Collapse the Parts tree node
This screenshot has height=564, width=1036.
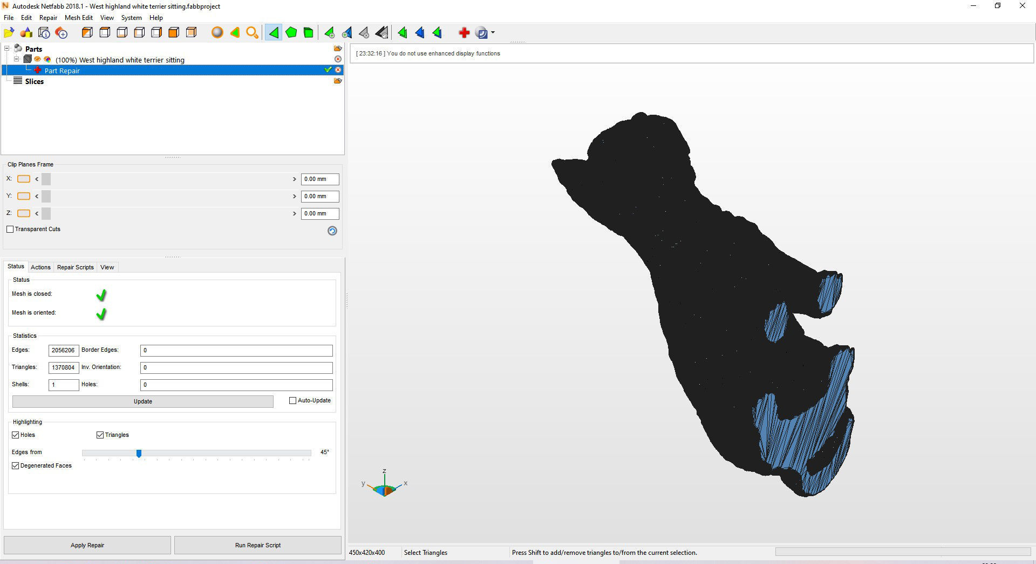[x=7, y=48]
